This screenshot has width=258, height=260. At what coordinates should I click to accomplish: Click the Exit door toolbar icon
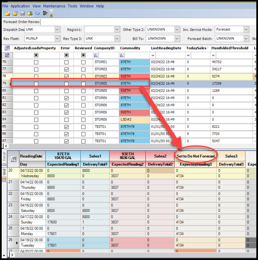click(45, 13)
